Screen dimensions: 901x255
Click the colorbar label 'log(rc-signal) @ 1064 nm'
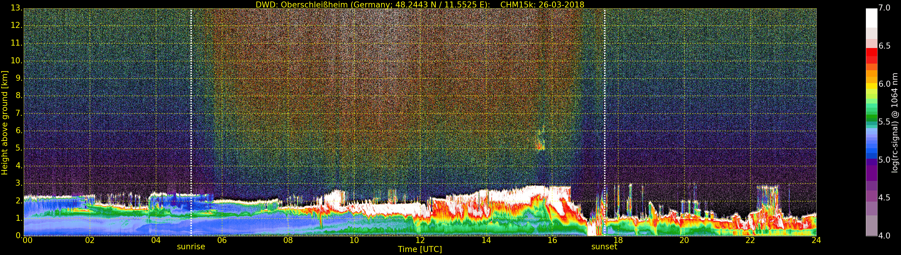pos(895,123)
